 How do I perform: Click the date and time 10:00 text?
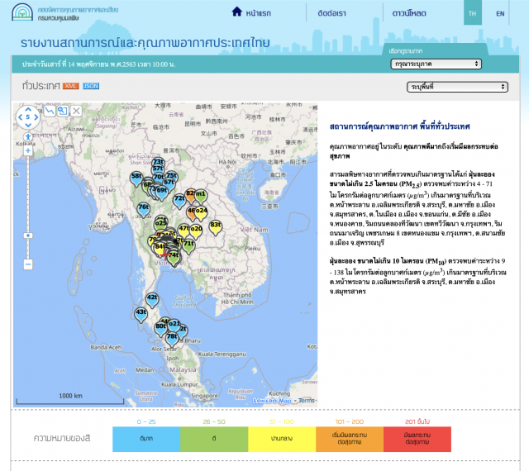pos(99,64)
